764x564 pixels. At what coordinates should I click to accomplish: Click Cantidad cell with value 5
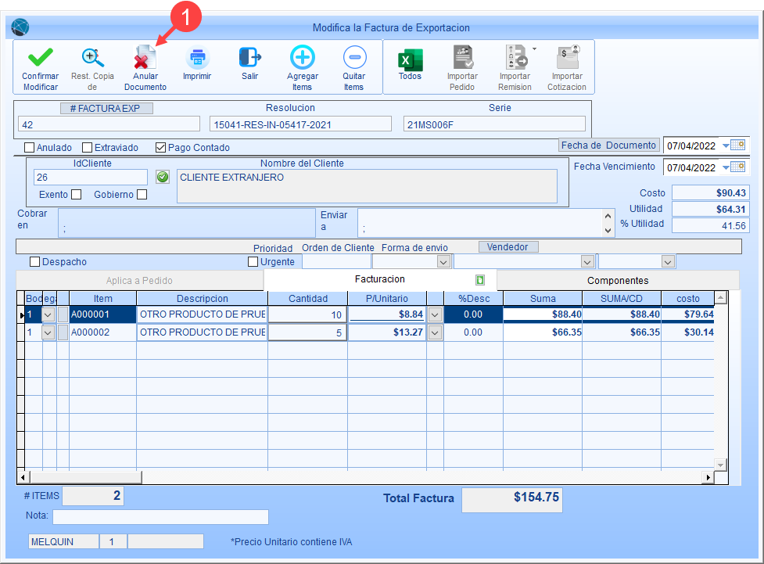click(x=307, y=332)
